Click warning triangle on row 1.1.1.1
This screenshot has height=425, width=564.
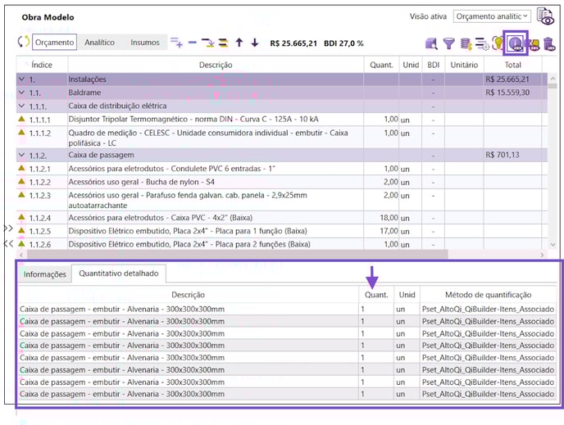click(21, 119)
